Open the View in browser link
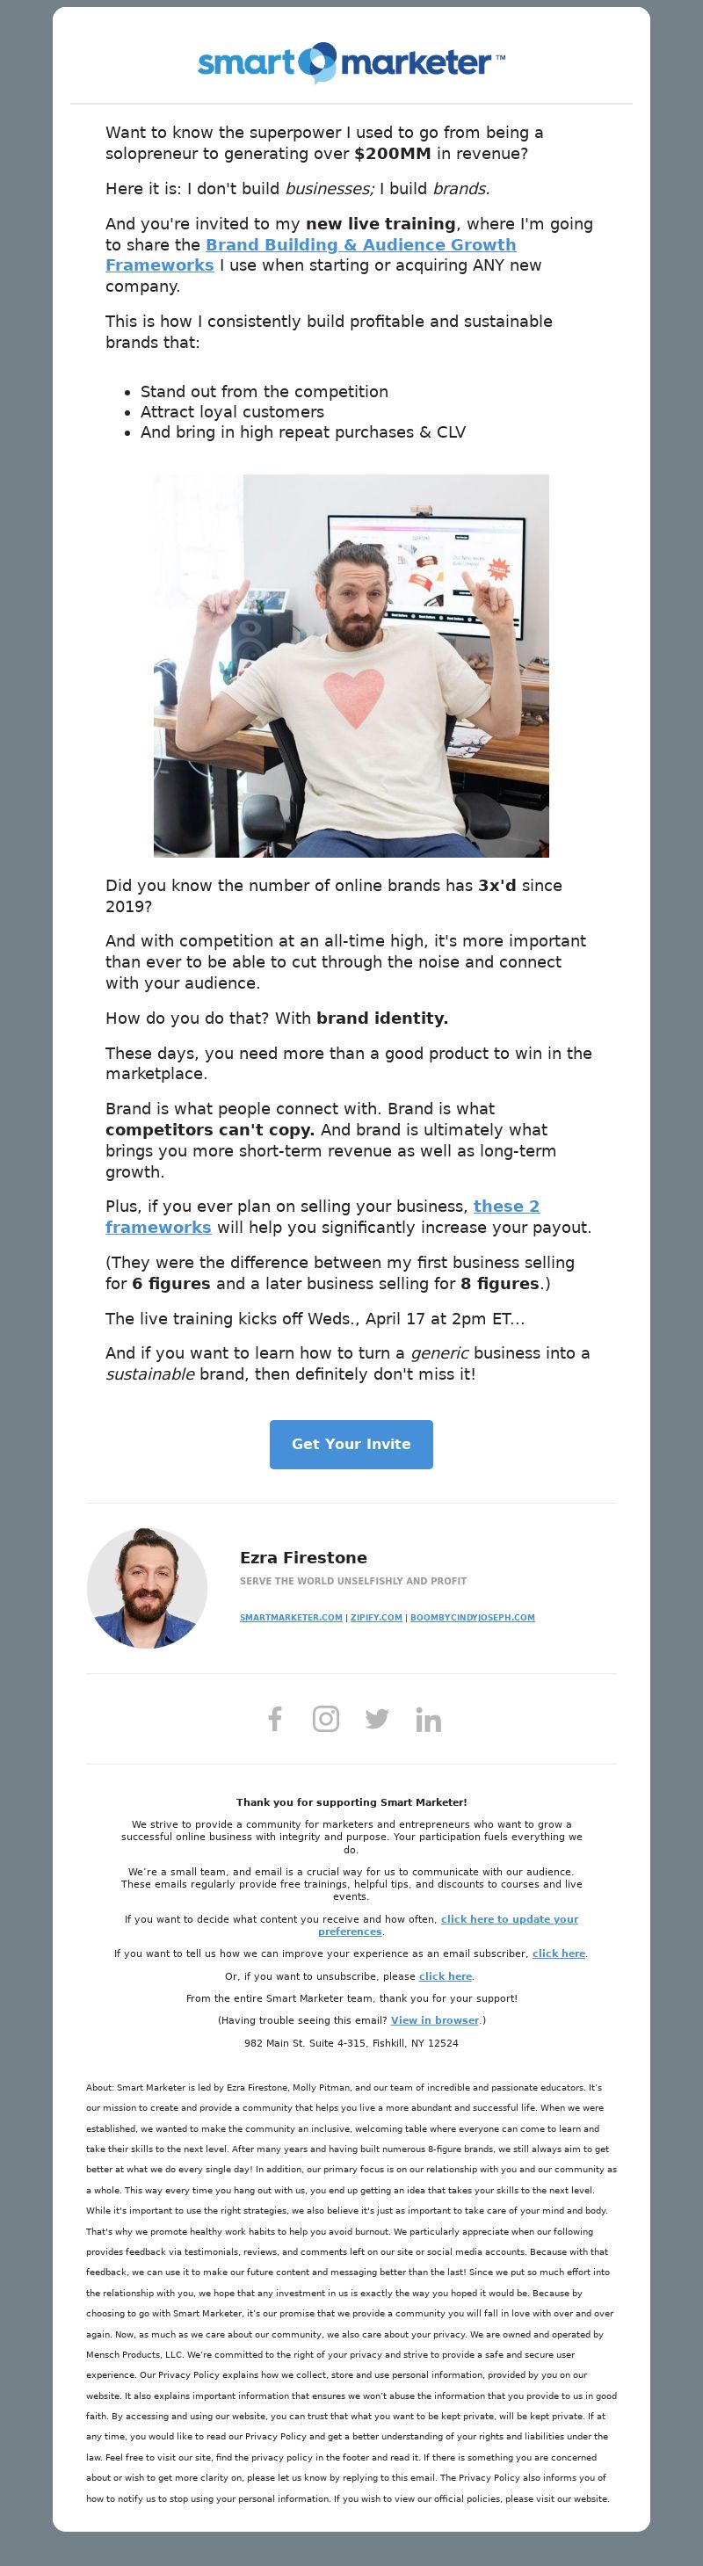 [x=434, y=2020]
